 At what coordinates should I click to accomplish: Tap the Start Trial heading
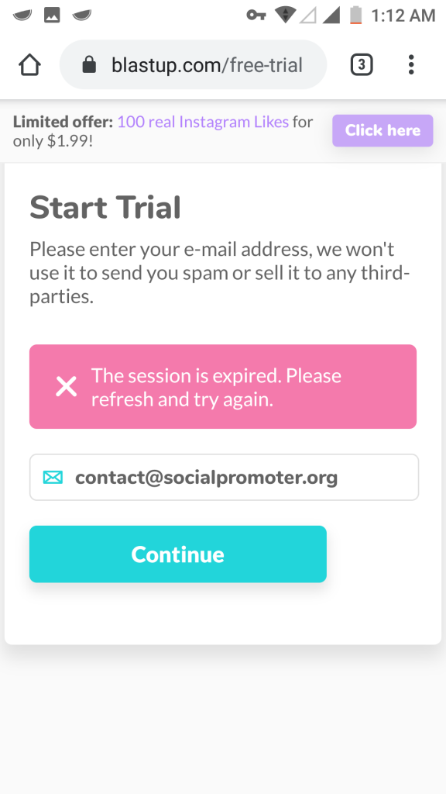105,208
